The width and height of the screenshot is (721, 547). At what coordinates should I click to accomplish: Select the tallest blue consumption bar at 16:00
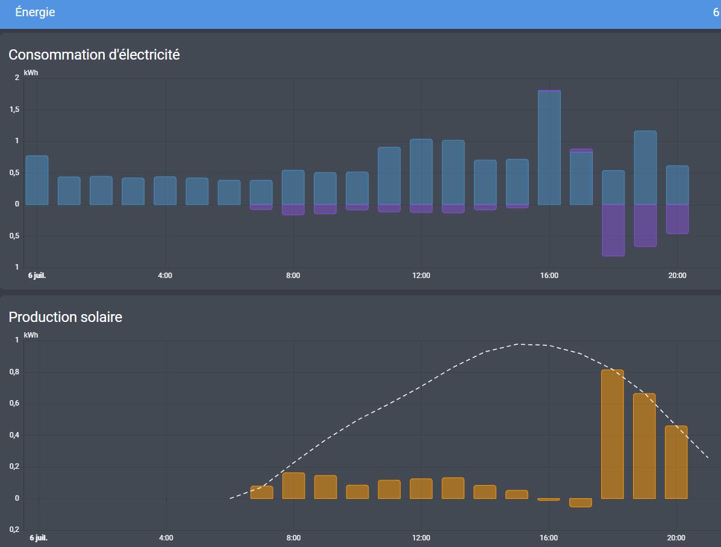coord(549,148)
